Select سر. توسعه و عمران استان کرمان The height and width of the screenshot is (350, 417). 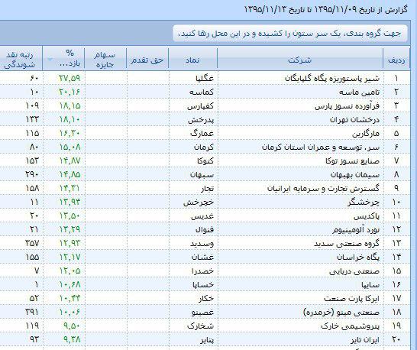pyautogui.click(x=321, y=147)
